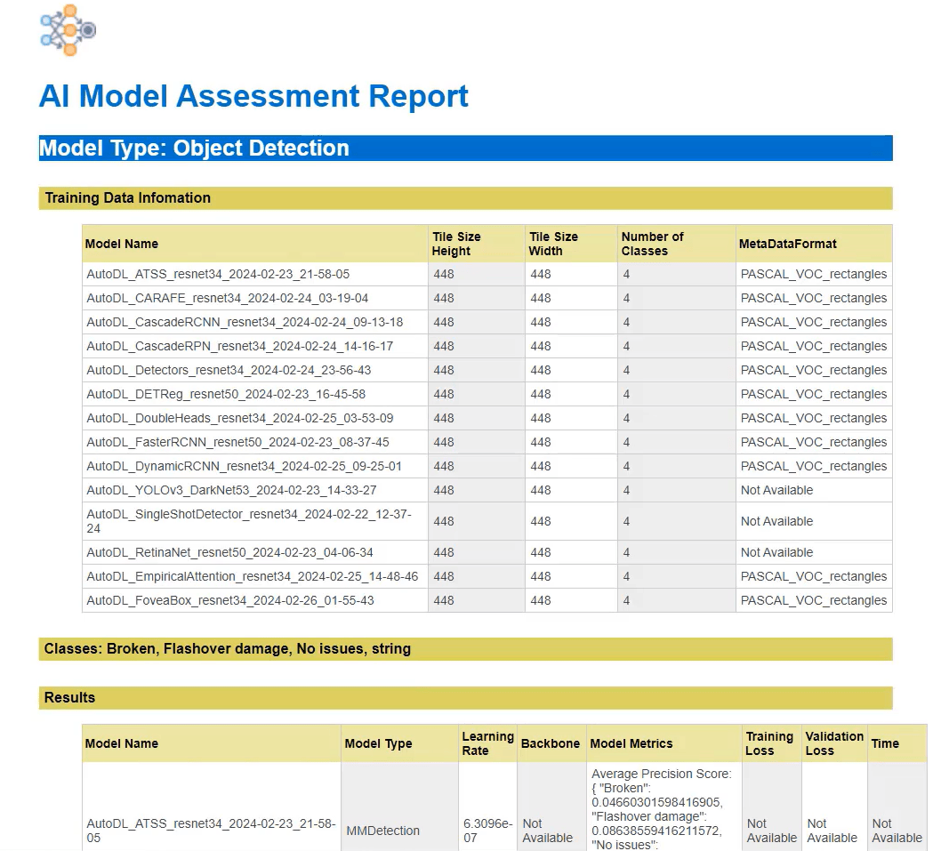Viewport: 941px width, 851px height.
Task: Click the AI network logo icon
Action: [67, 30]
